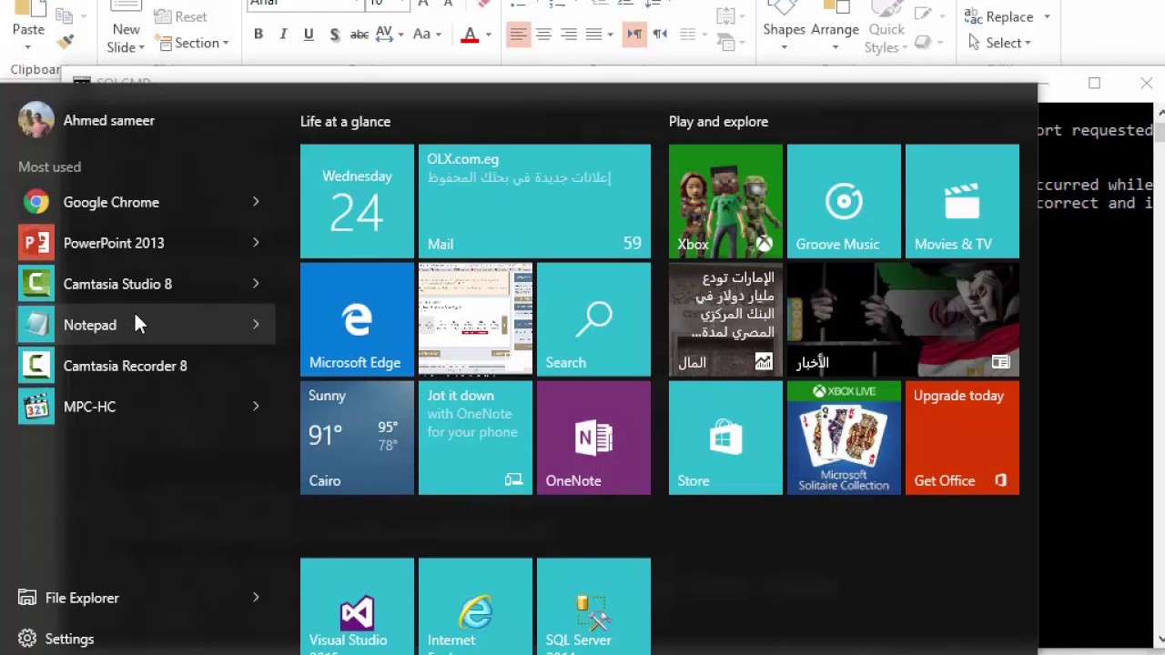Open the New Slide dropdown
1165x655 pixels.
[x=127, y=38]
